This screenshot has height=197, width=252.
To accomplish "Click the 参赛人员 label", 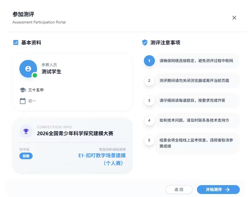I will [49, 65].
